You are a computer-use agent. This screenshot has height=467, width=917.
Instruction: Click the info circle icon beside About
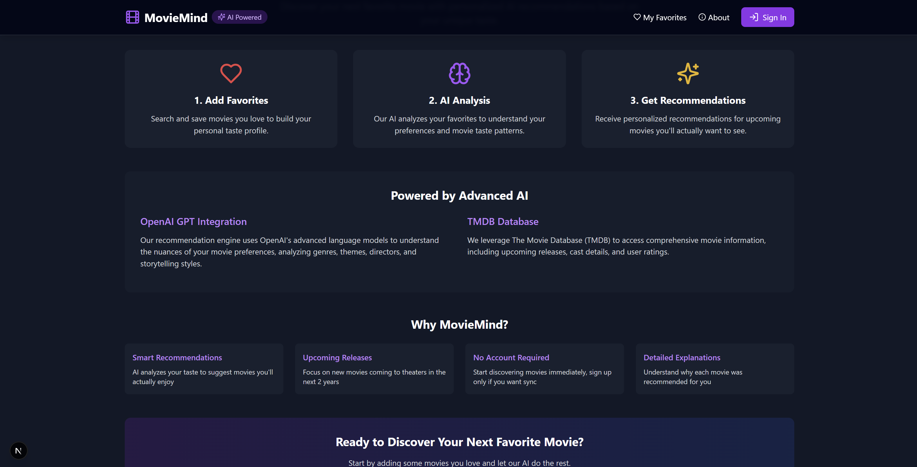(702, 17)
